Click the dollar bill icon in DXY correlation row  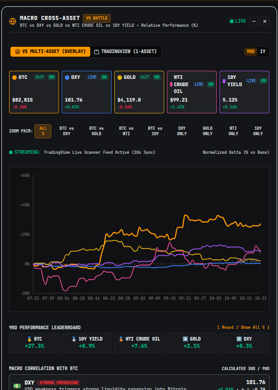click(x=17, y=386)
